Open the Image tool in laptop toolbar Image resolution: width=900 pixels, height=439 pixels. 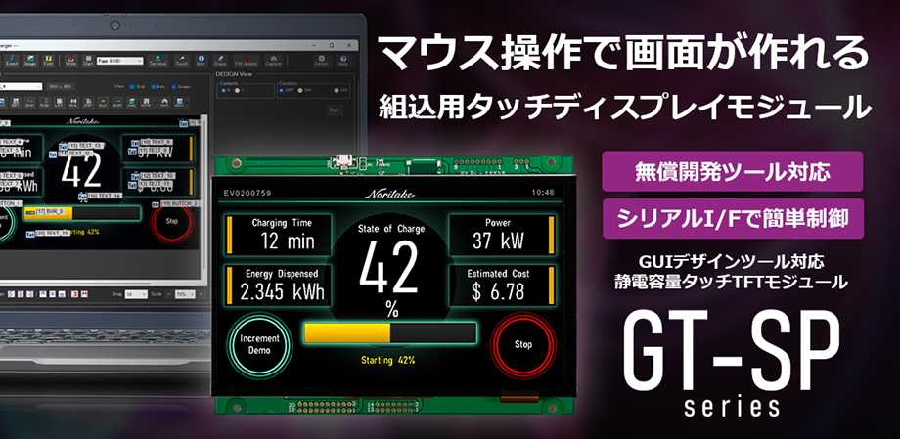(30, 61)
